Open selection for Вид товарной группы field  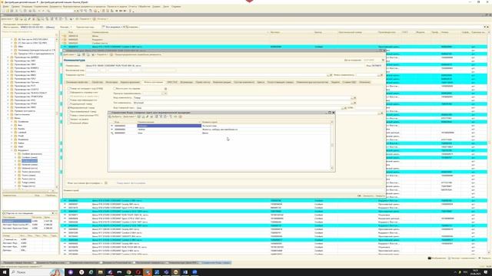click(x=343, y=107)
